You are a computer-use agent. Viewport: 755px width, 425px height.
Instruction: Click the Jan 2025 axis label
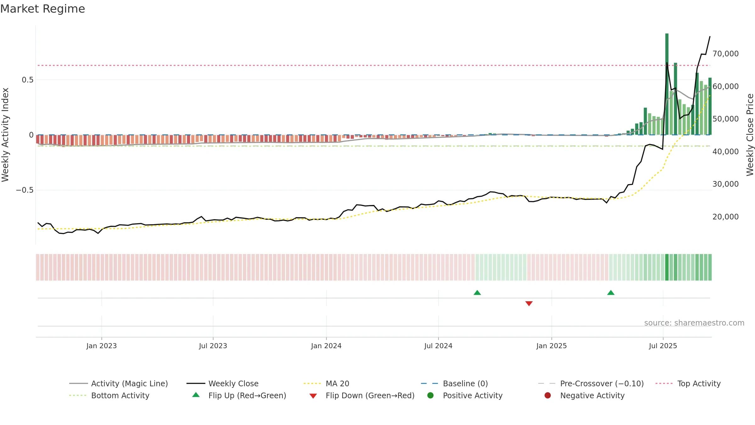(x=551, y=346)
